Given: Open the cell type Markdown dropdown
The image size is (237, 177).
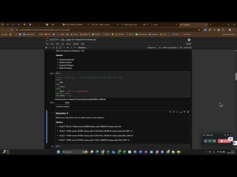Looking at the screenshot, I should click(x=83, y=48).
